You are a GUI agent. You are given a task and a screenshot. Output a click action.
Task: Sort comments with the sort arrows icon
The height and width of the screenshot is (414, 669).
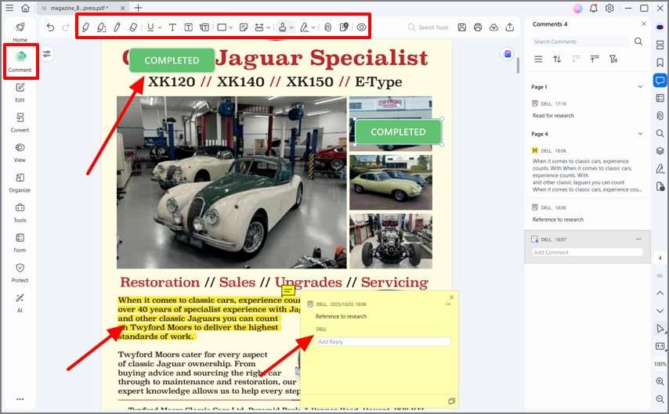point(557,59)
